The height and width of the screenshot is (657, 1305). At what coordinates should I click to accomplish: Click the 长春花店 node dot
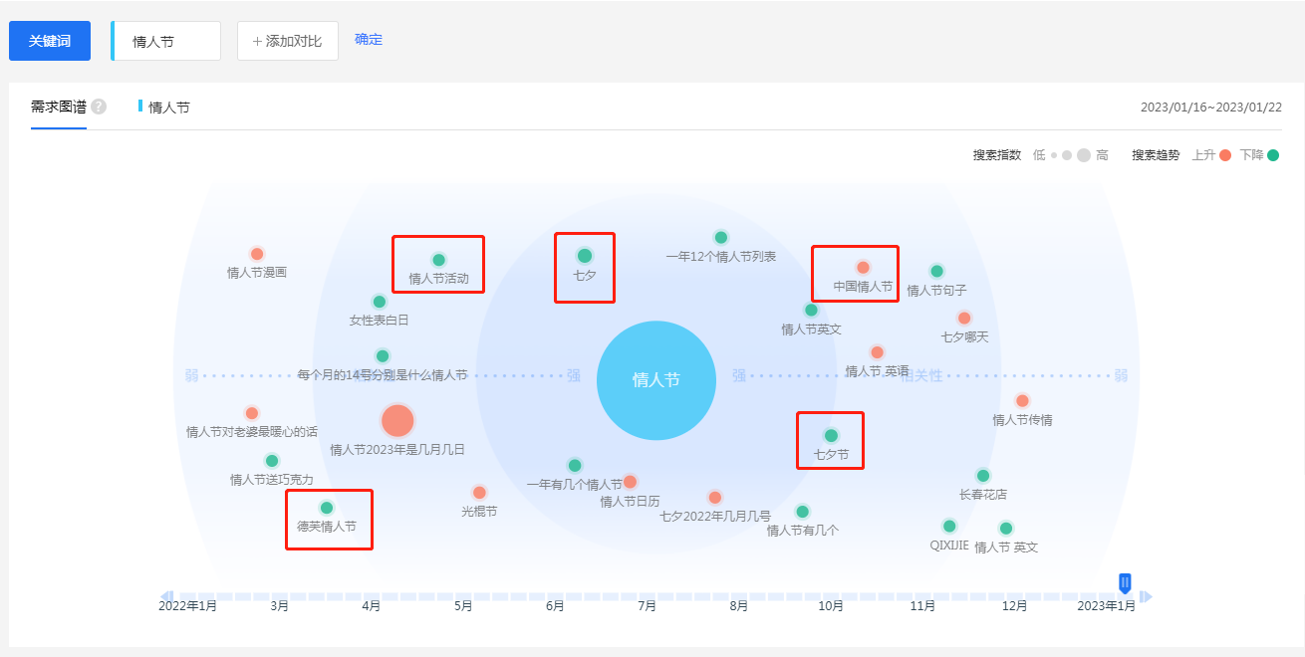pos(983,476)
